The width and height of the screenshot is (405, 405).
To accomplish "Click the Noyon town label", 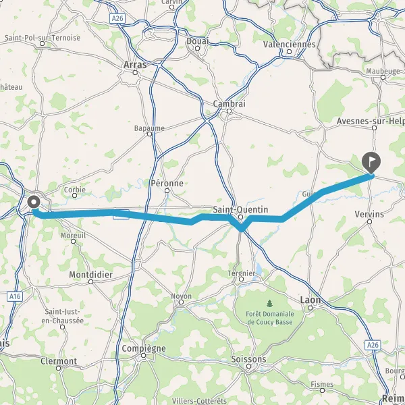I will [182, 296].
